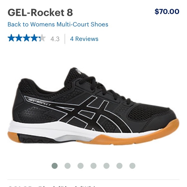The height and width of the screenshot is (187, 187).
Task: Click the first blue rating star
Action: (12, 38)
